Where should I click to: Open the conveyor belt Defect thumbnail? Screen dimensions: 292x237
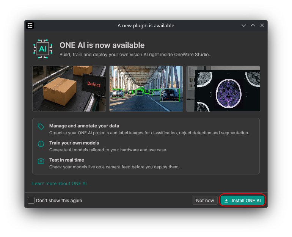[x=69, y=89]
